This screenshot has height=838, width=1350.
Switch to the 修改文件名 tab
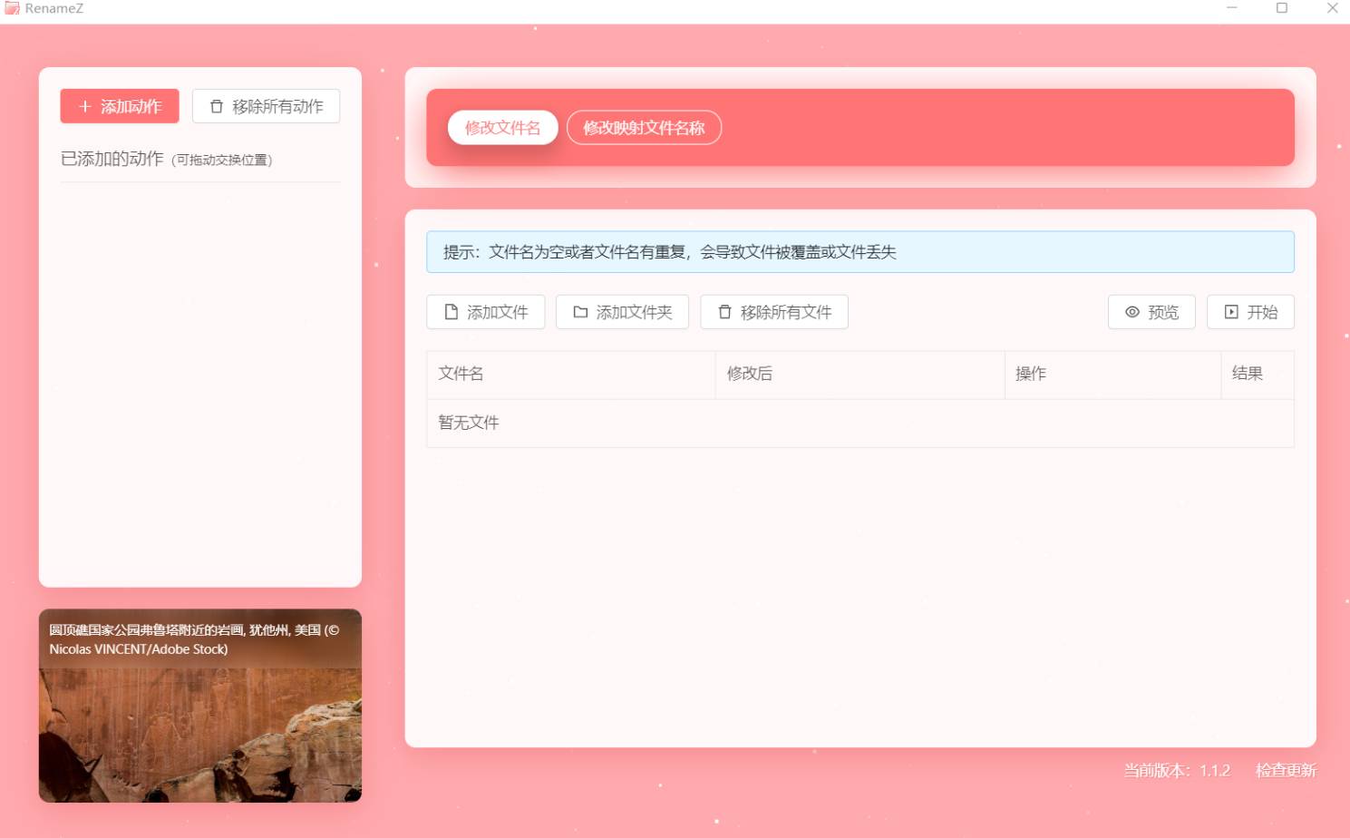(502, 128)
